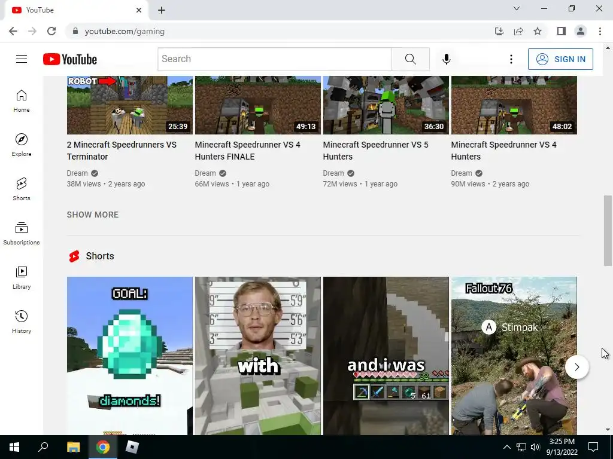Open the YouTube hamburger guide menu

pos(22,59)
